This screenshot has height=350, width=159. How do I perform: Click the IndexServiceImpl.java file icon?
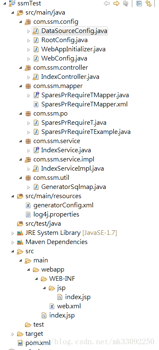(35, 169)
